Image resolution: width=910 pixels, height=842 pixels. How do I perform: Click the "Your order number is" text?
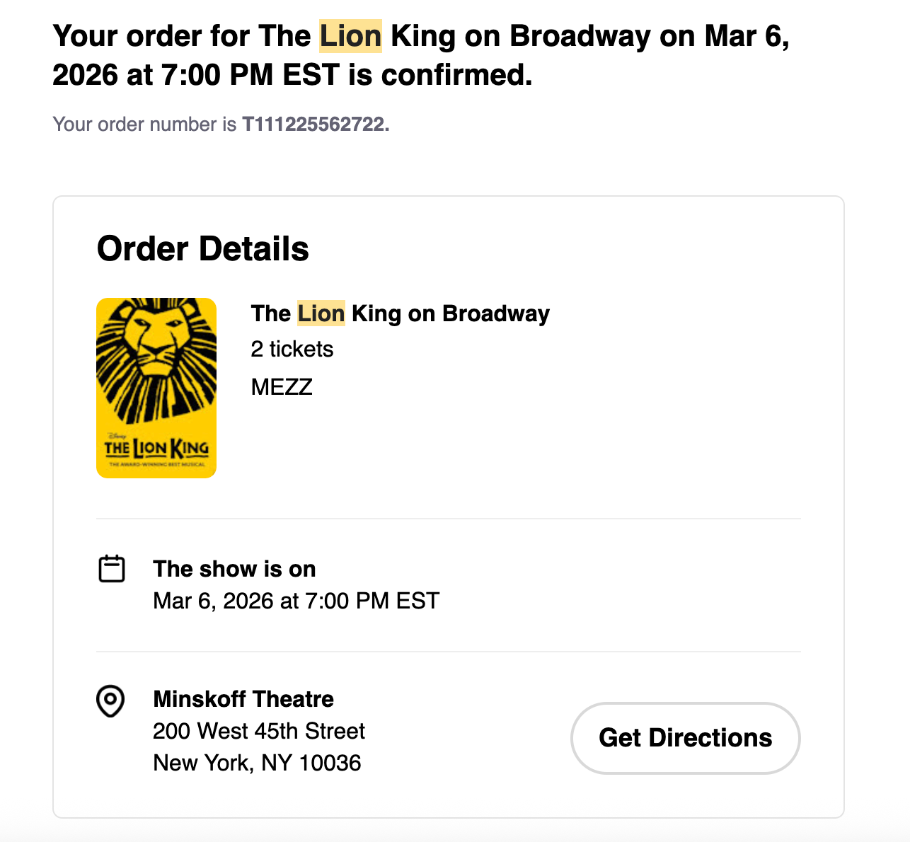tap(144, 125)
